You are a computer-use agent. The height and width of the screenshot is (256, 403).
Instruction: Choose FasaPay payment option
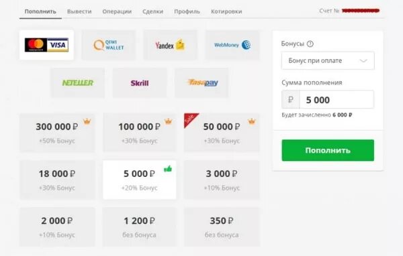pos(201,82)
